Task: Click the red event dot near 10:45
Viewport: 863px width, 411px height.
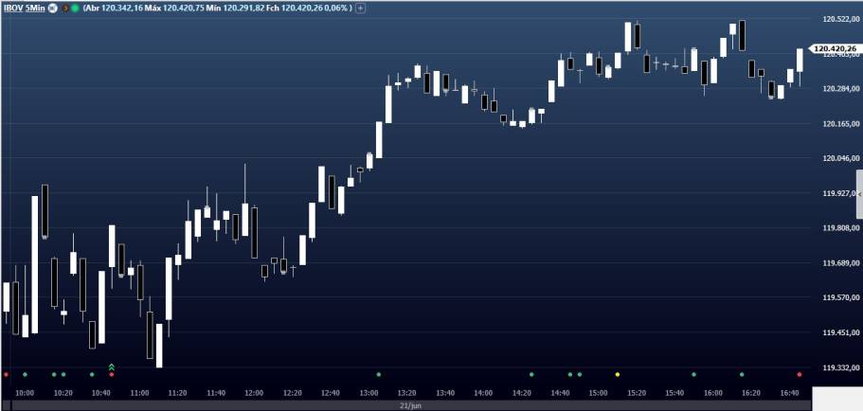Action: (x=111, y=375)
